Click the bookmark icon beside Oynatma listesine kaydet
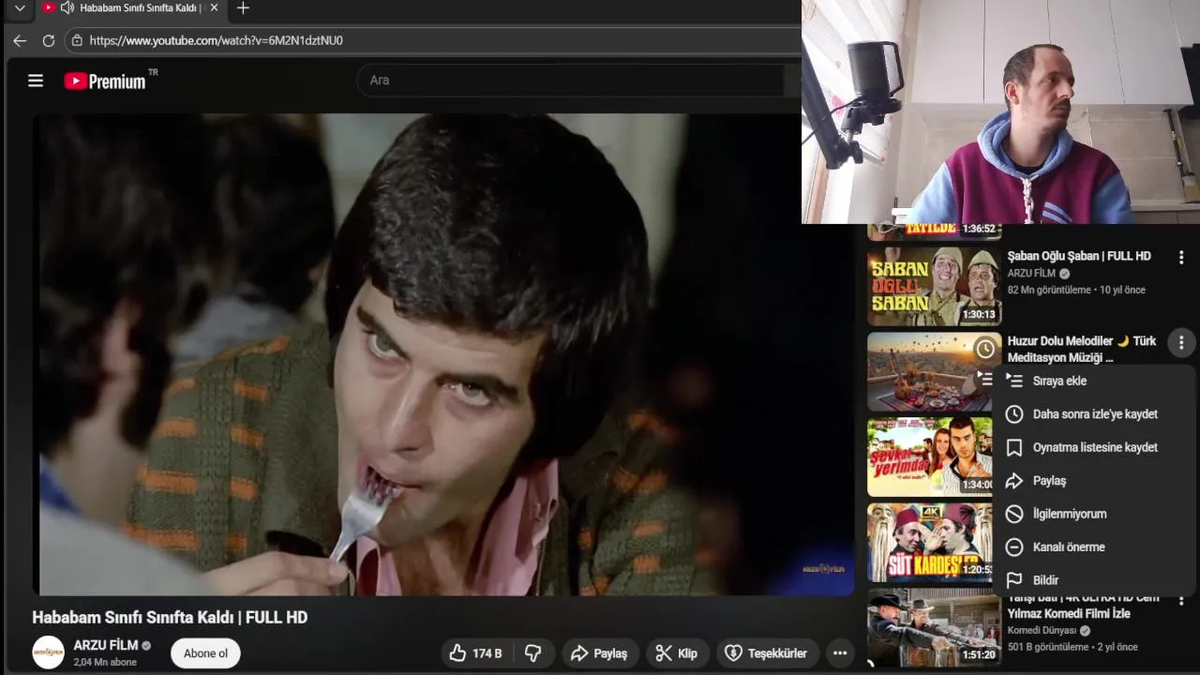 coord(1013,447)
